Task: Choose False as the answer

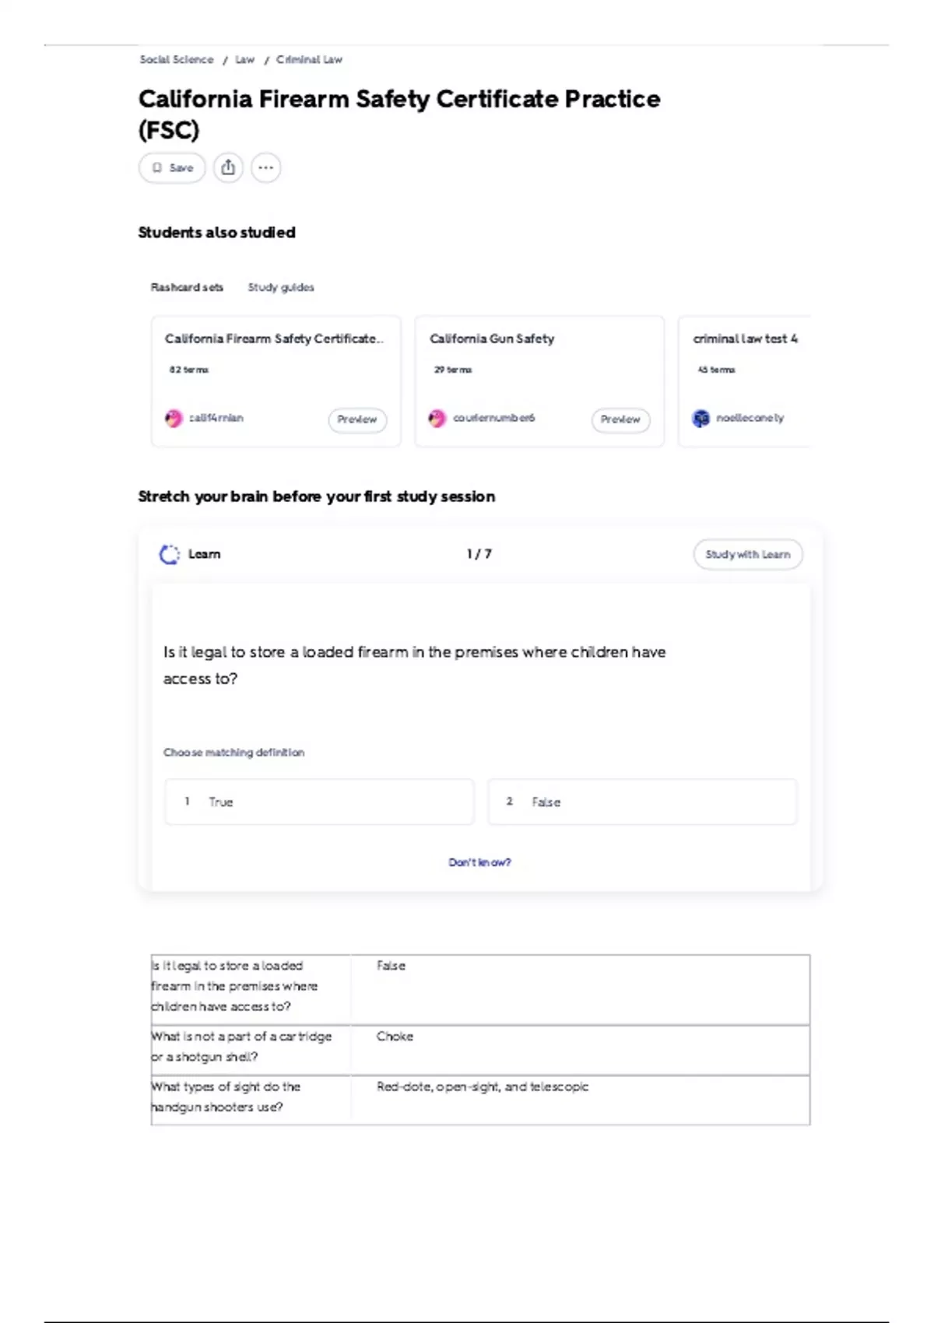Action: click(x=642, y=802)
